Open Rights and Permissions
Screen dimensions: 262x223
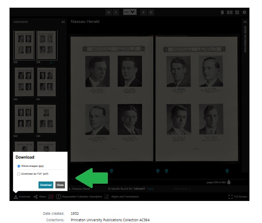(122, 197)
